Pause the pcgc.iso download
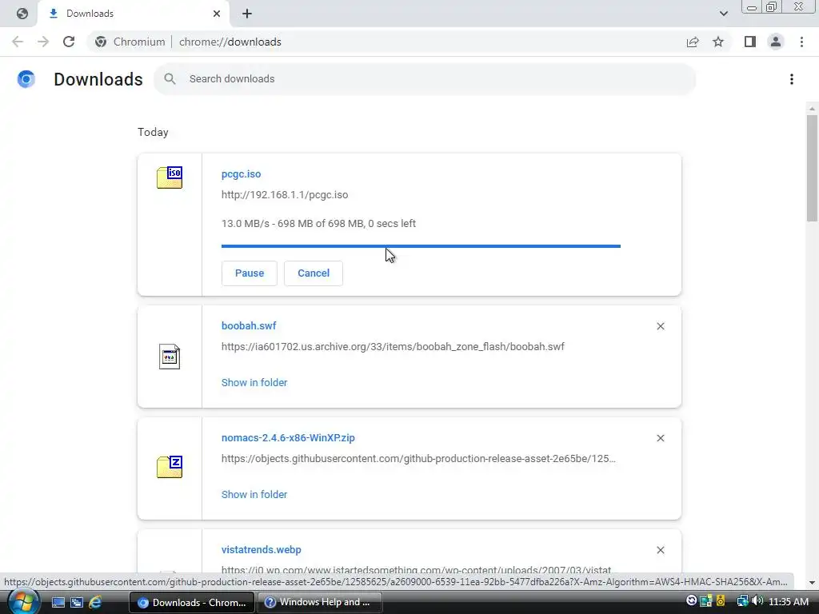The width and height of the screenshot is (819, 614). pos(250,273)
